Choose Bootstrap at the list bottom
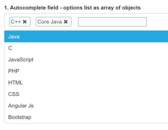Image resolution: width=168 pixels, height=130 pixels. (20, 117)
